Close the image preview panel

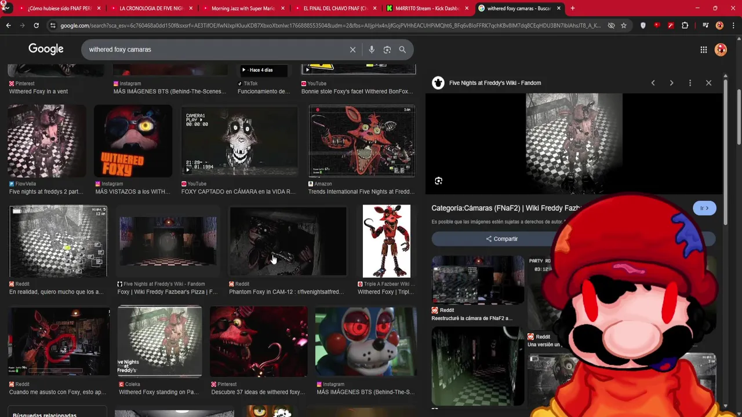click(708, 83)
